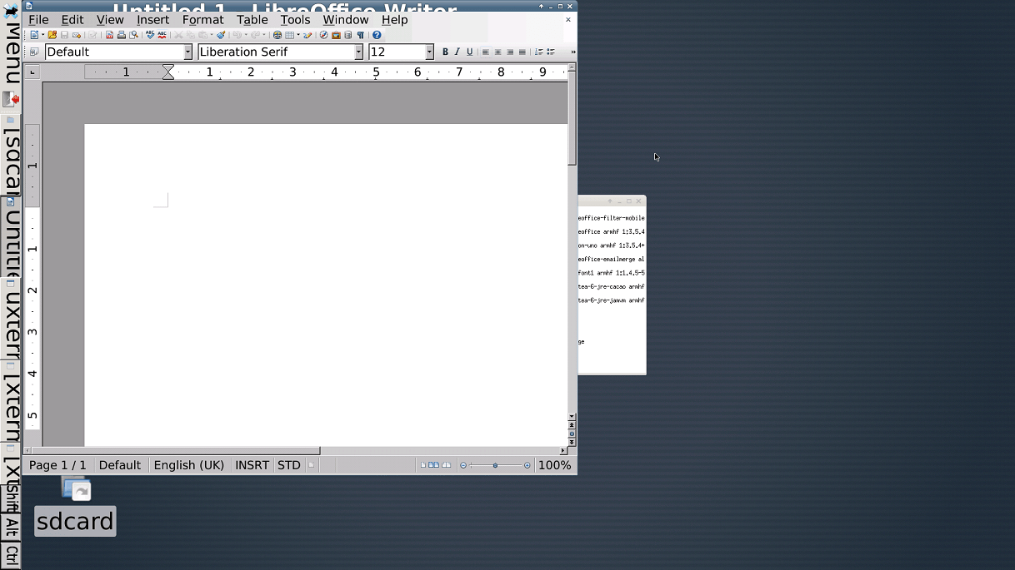The image size is (1015, 570).
Task: Open the Gallery icon
Action: coord(336,35)
